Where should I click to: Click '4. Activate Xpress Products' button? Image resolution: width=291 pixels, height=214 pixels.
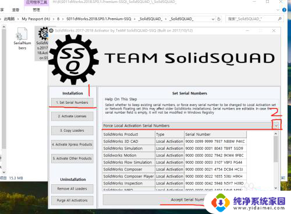point(72,145)
